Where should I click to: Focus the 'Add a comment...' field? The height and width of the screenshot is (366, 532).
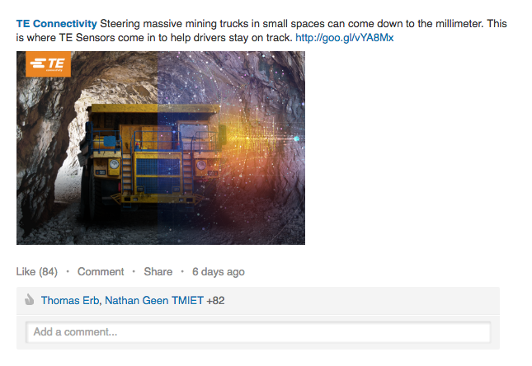[258, 332]
